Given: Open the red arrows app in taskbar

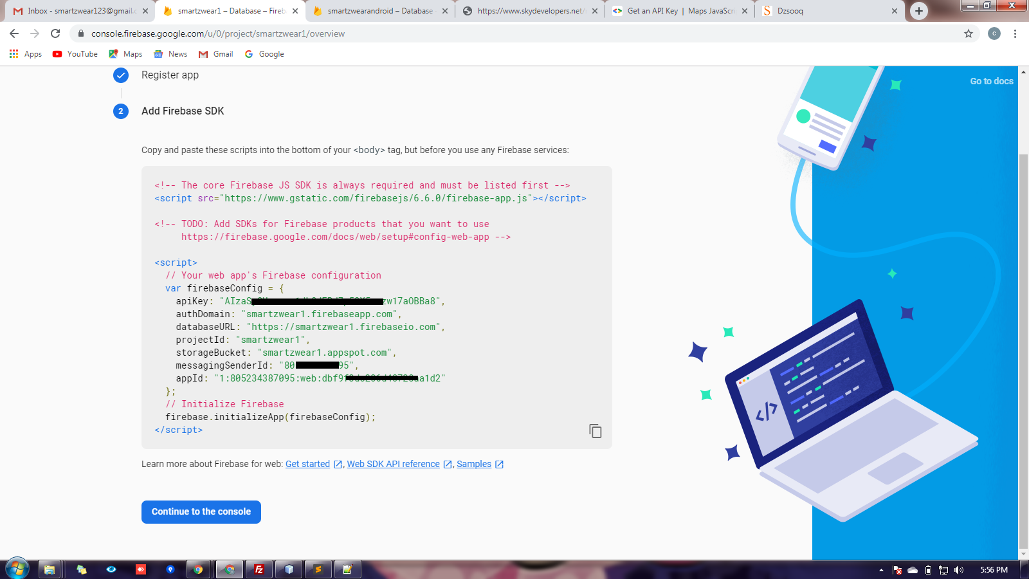Looking at the screenshot, I should [x=141, y=569].
